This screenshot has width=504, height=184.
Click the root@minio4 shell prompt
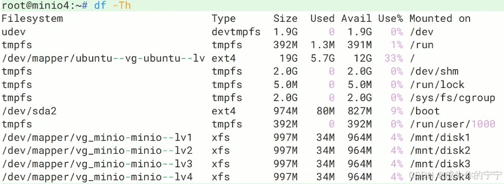point(44,6)
